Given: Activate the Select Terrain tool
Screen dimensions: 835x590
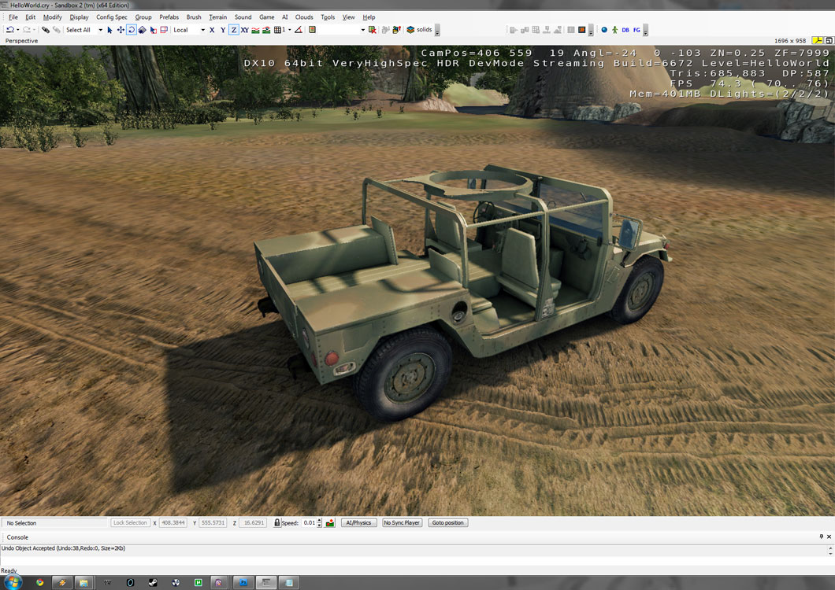Looking at the screenshot, I should [x=154, y=30].
